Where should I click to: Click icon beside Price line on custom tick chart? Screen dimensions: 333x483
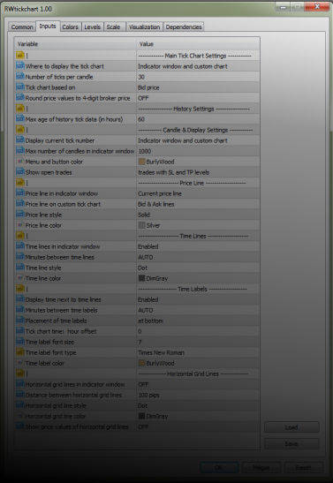click(x=20, y=204)
